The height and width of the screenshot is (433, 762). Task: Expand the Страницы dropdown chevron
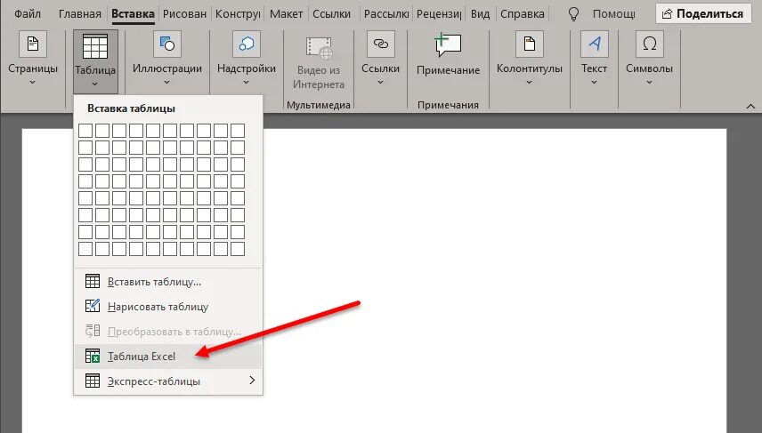point(33,83)
